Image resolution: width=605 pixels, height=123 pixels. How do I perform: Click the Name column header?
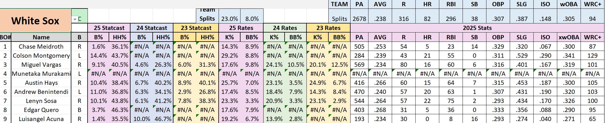(x=41, y=37)
